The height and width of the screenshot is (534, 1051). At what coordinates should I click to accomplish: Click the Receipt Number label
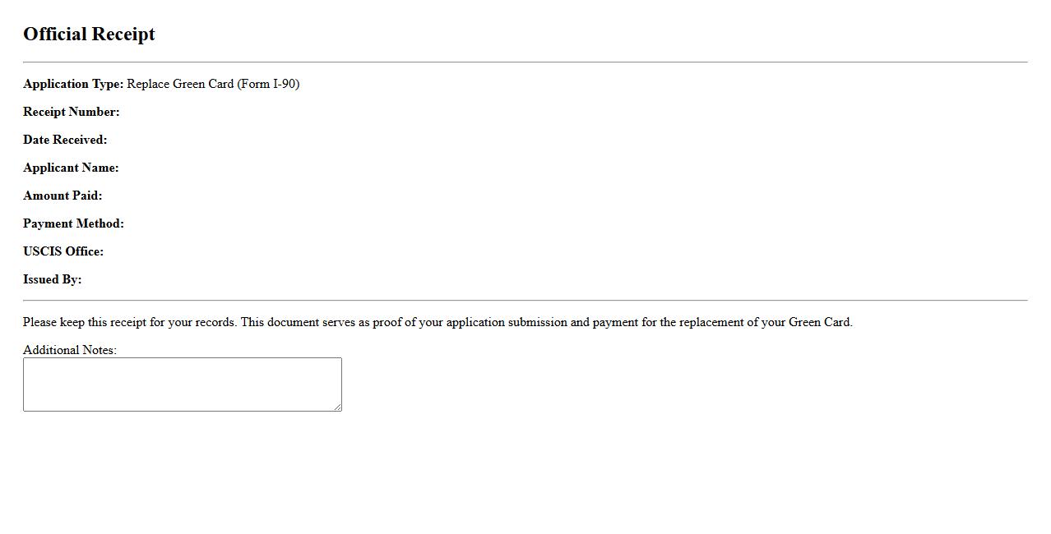tap(72, 112)
